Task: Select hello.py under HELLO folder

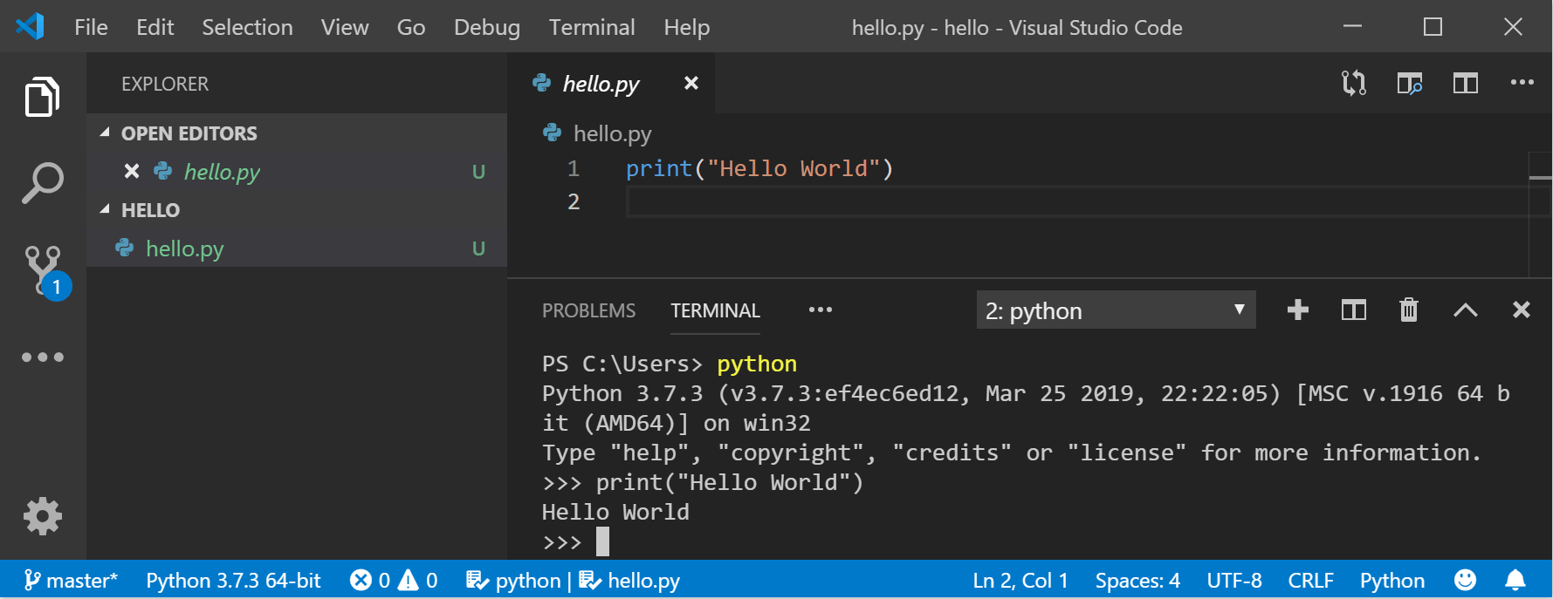Action: [185, 248]
